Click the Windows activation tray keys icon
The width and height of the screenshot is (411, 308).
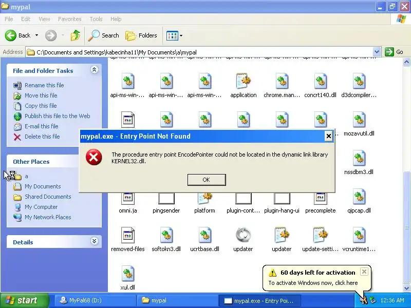[363, 300]
